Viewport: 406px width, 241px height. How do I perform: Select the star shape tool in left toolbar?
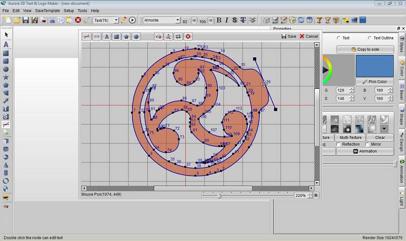click(6, 77)
